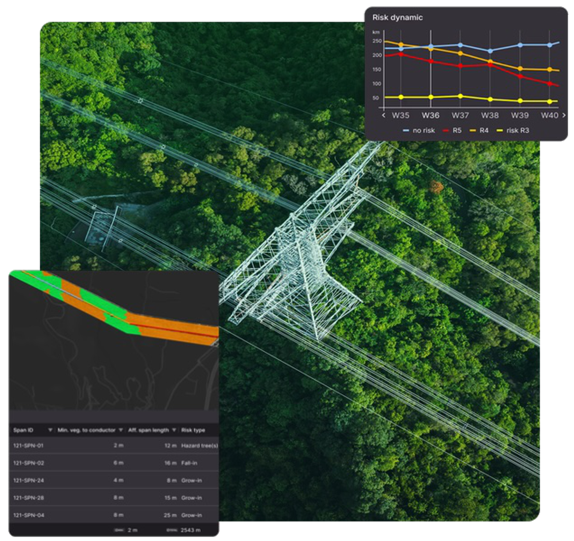Click the 15 m span length cell
The width and height of the screenshot is (574, 541).
point(170,498)
